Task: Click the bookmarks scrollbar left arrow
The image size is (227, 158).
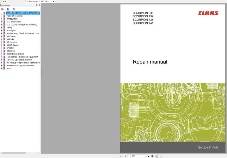Action: pyautogui.click(x=1, y=153)
